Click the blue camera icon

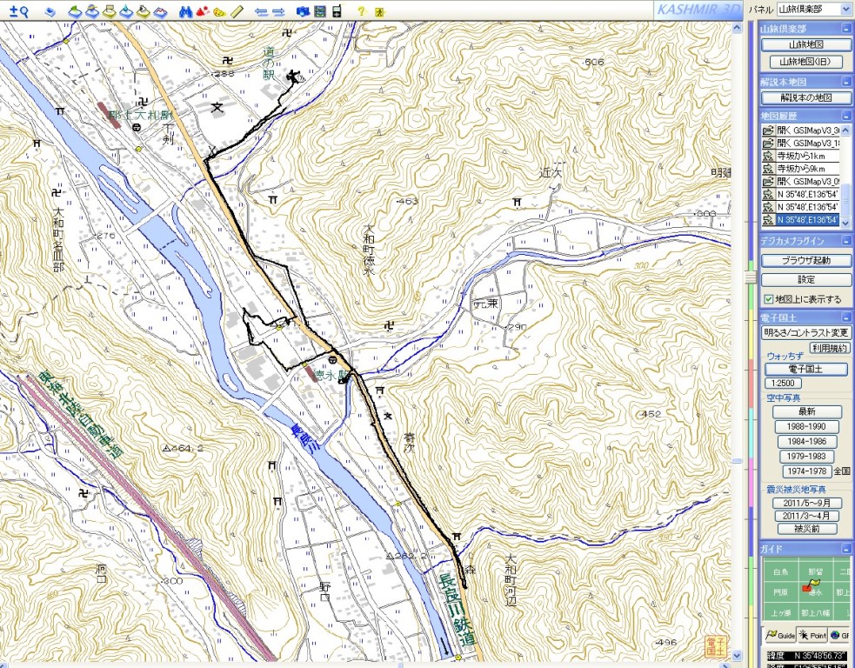(x=304, y=11)
